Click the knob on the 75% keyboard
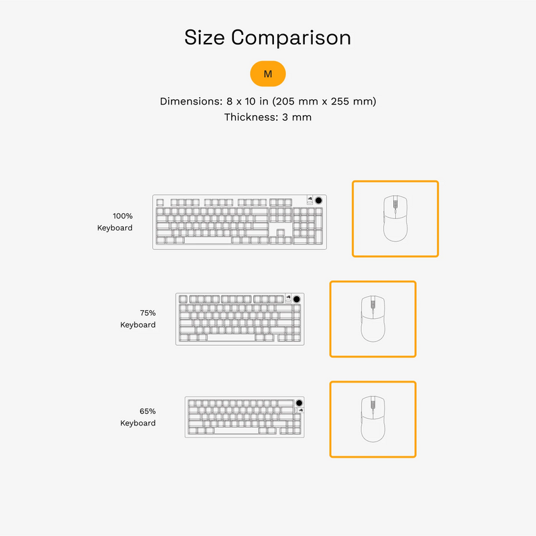This screenshot has width=536, height=536. tap(297, 299)
